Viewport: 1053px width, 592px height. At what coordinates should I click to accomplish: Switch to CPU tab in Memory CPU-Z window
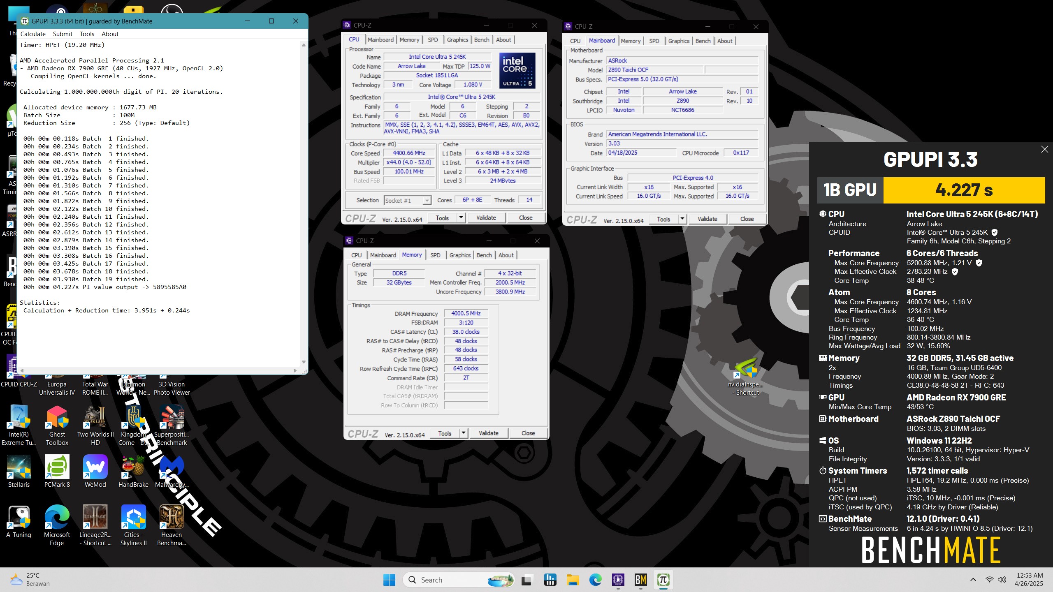click(x=357, y=255)
